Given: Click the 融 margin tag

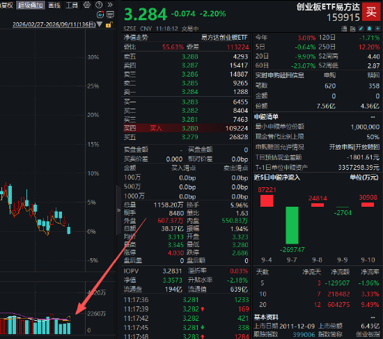Looking at the screenshot, I should click(353, 29).
